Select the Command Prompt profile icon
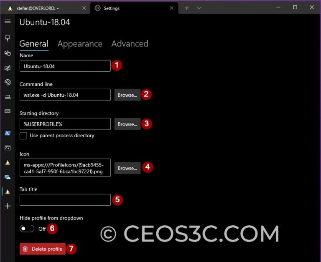Screen dimensions: 321x262 point(8,148)
